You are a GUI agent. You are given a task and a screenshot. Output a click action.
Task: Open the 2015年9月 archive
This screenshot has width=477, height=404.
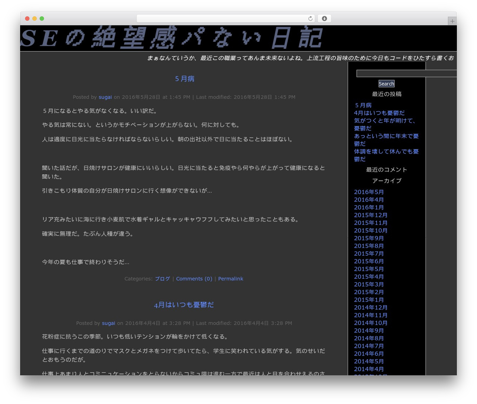click(x=369, y=239)
